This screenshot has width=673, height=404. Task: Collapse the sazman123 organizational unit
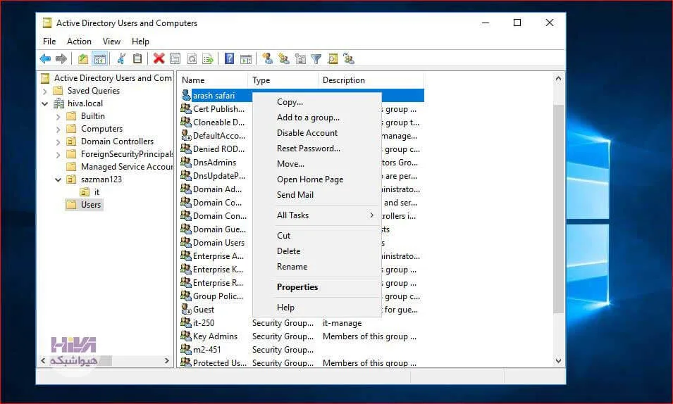(58, 179)
